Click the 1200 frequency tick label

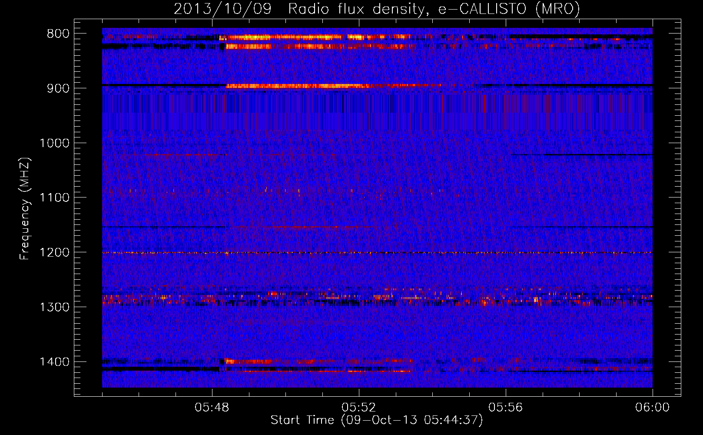(x=54, y=252)
